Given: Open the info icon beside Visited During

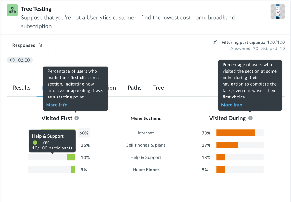Looking at the screenshot, I should [x=250, y=118].
